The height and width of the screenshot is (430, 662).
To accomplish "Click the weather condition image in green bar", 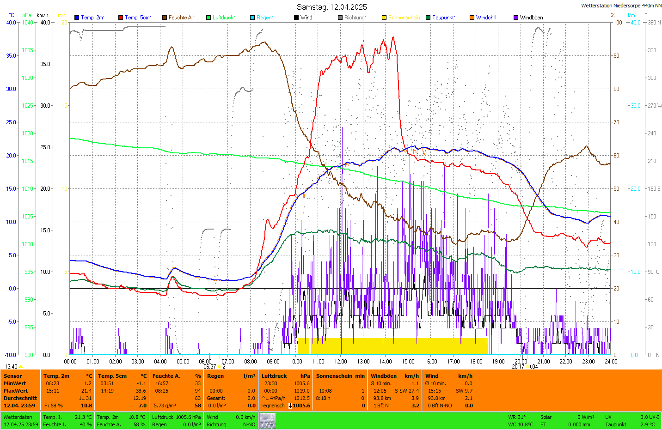I will pyautogui.click(x=267, y=421).
